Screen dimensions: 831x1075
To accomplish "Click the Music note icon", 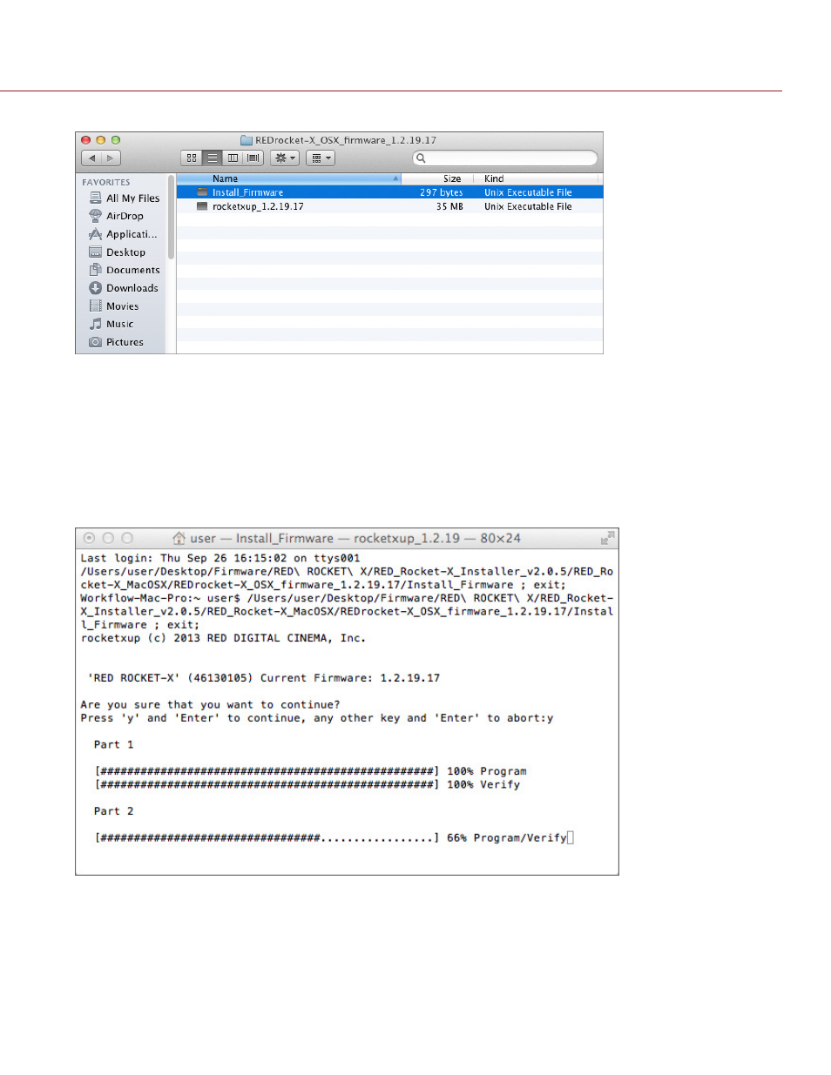I will point(96,324).
